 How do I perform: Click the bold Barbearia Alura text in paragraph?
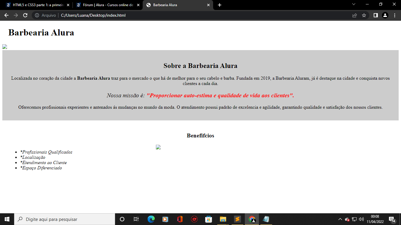coord(94,78)
